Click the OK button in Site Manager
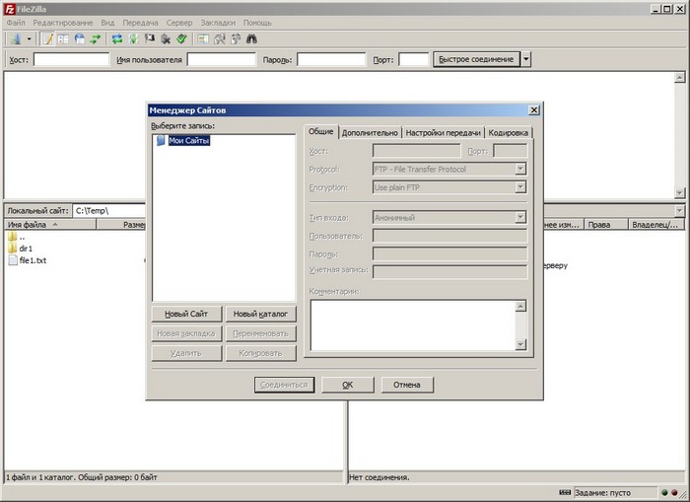690x502 pixels. 348,385
